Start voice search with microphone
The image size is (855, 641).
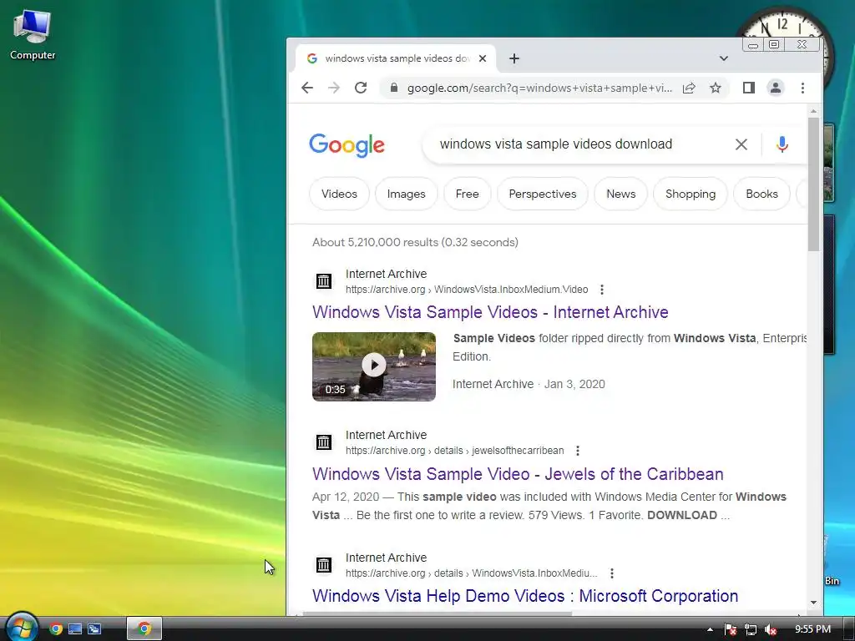(782, 144)
